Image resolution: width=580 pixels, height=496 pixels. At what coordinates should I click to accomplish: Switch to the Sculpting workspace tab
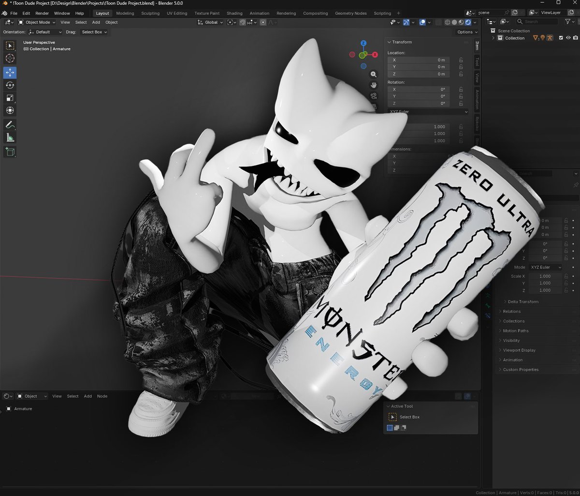150,13
